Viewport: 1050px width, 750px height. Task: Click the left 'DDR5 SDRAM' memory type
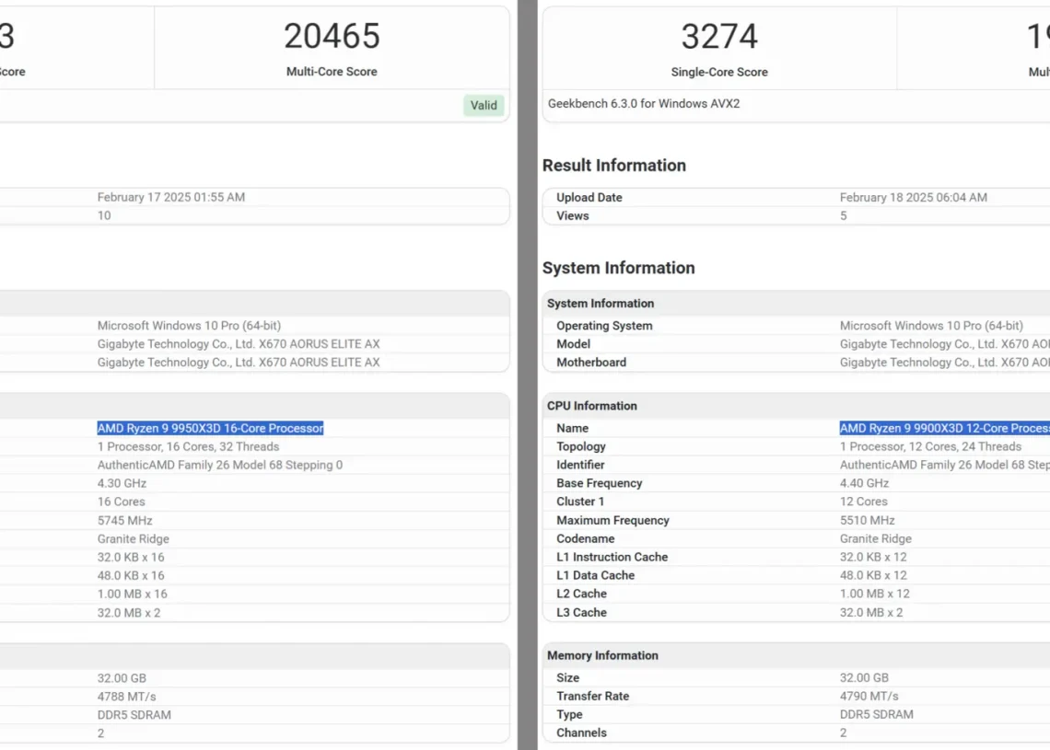click(134, 715)
